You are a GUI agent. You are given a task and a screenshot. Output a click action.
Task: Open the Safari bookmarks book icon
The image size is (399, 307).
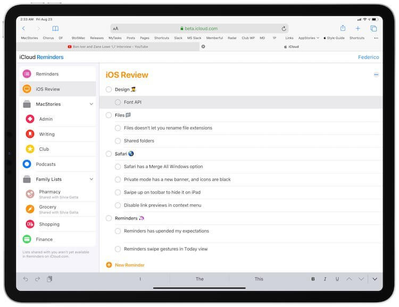pyautogui.click(x=55, y=28)
